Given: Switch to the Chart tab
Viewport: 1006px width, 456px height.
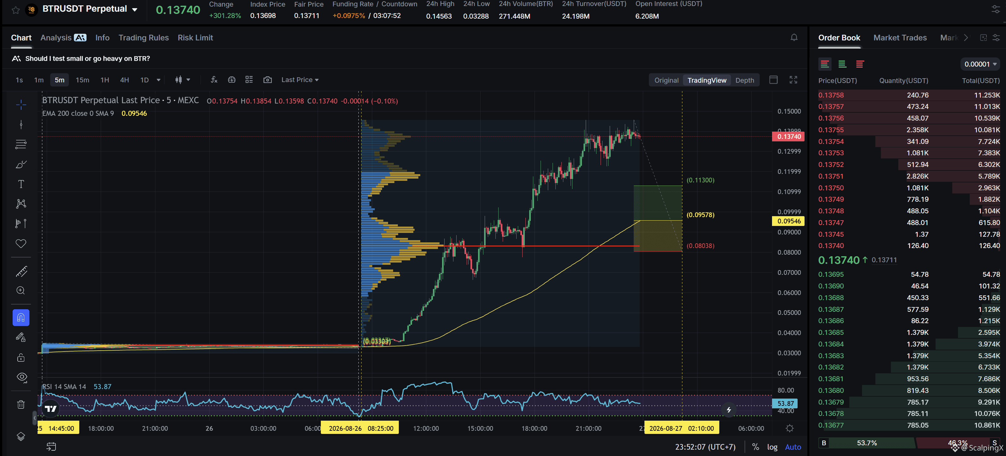Looking at the screenshot, I should coord(21,38).
